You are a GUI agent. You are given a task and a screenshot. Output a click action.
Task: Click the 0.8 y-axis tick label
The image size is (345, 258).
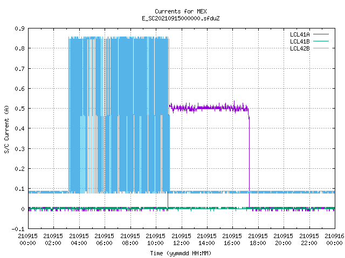point(19,48)
